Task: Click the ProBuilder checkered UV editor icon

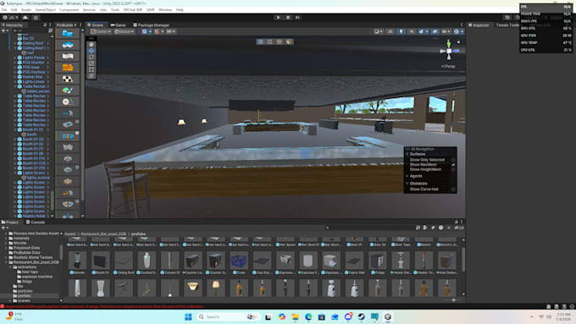Action: (68, 79)
